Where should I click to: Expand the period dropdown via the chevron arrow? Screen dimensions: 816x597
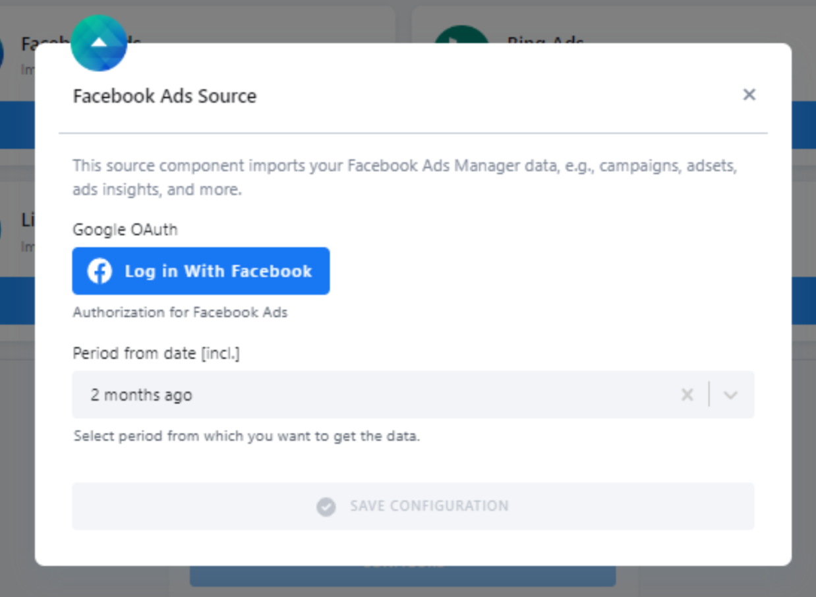[x=730, y=394]
